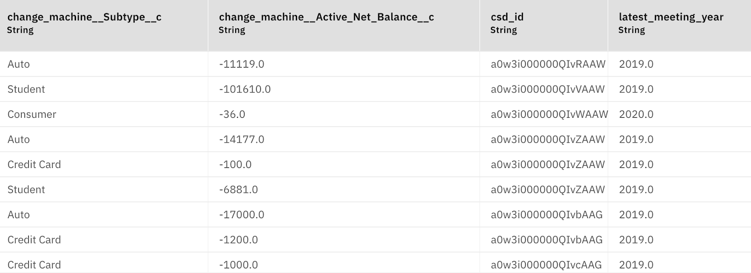The height and width of the screenshot is (273, 751).
Task: Click the -6881.0 balance cell
Action: coord(238,190)
